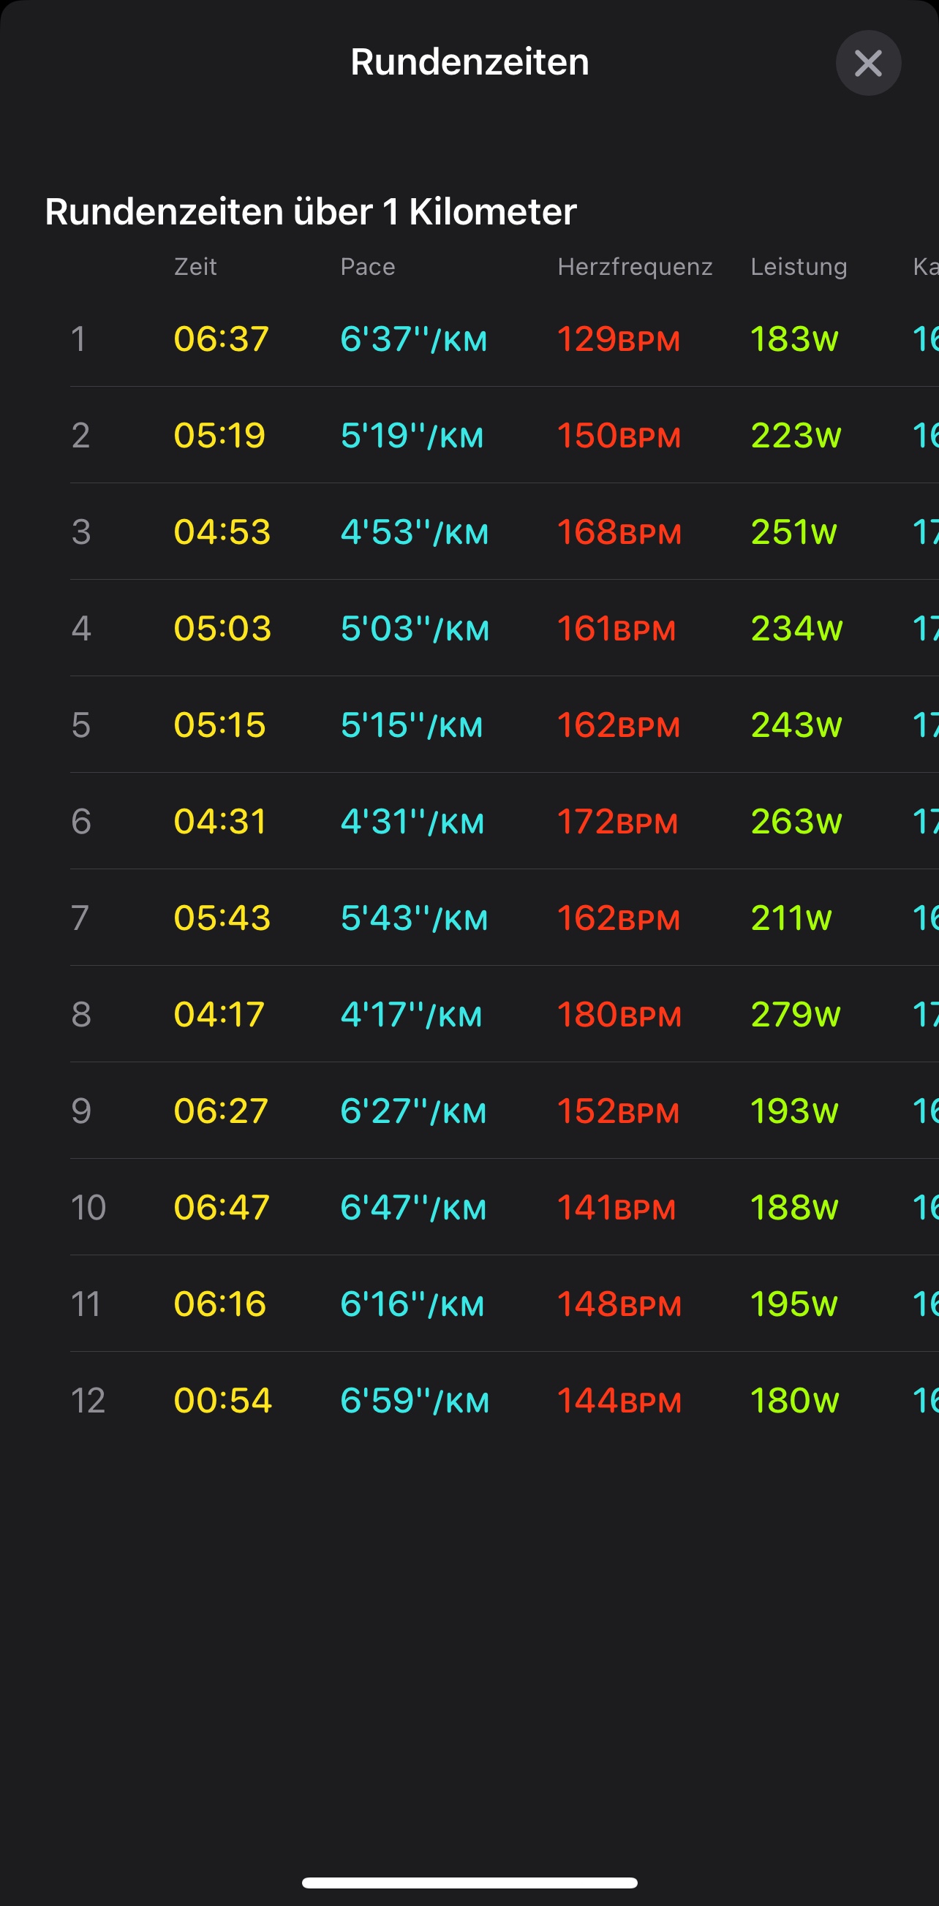The width and height of the screenshot is (939, 1906).
Task: Tap the Zeit column header
Action: pos(195,266)
